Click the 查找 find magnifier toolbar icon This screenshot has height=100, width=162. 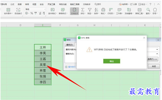(148, 10)
